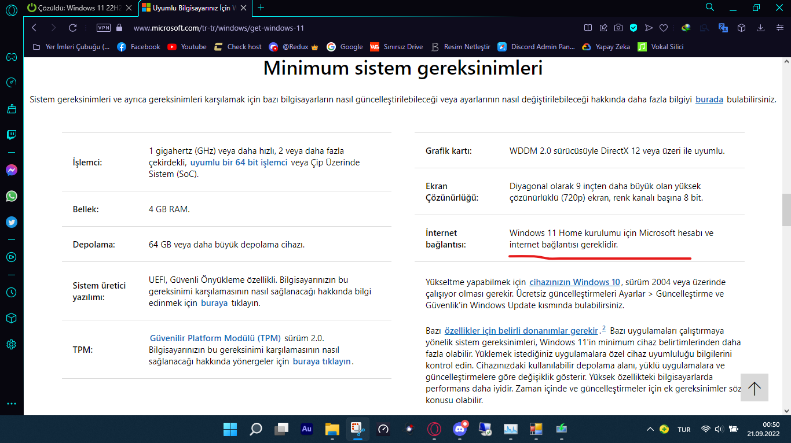Open 'Güvenilir Platform Modülü (TPM)' link
The image size is (791, 443).
215,338
